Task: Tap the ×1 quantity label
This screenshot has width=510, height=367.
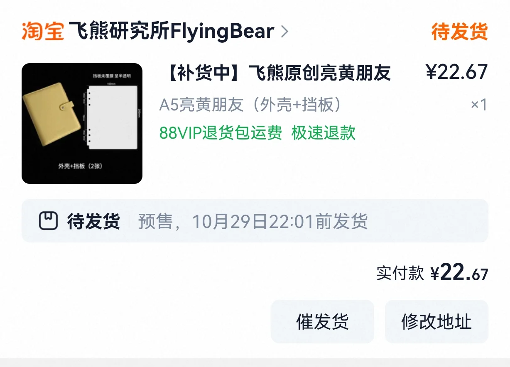Action: 479,105
